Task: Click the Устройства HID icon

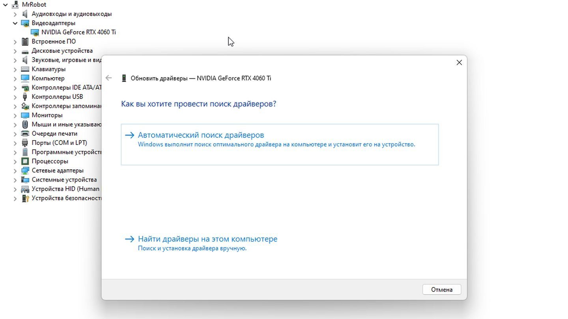Action: [x=25, y=189]
